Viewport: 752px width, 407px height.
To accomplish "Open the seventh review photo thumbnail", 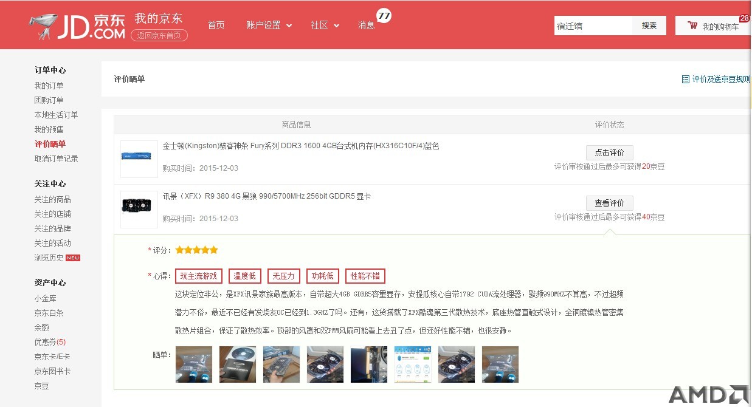I will click(457, 364).
